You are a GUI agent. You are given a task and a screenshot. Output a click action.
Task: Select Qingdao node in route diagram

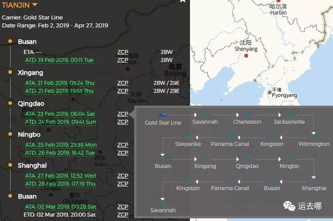click(x=247, y=160)
